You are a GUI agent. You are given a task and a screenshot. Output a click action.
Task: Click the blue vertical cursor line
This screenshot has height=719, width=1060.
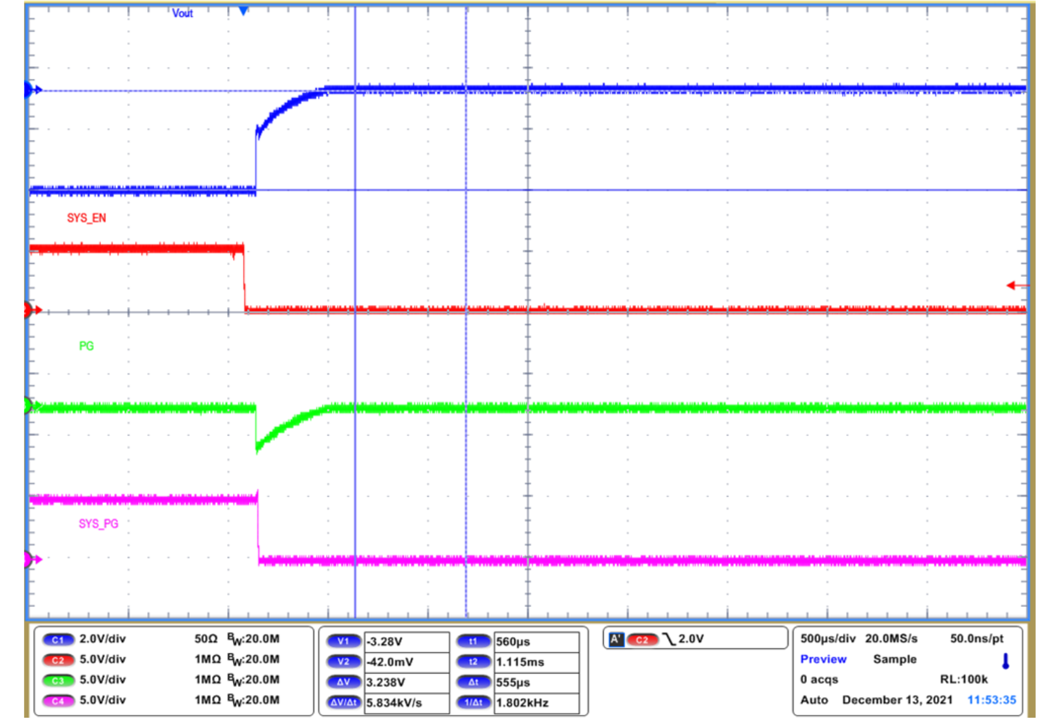tap(355, 315)
